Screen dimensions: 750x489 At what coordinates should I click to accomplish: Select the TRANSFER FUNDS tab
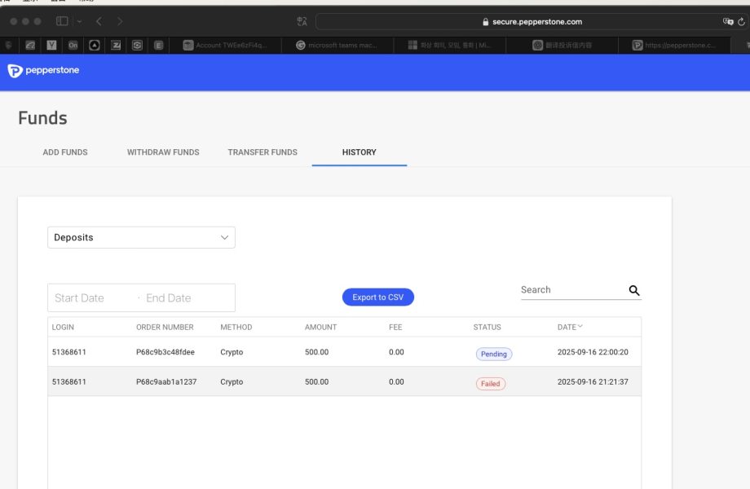[262, 152]
